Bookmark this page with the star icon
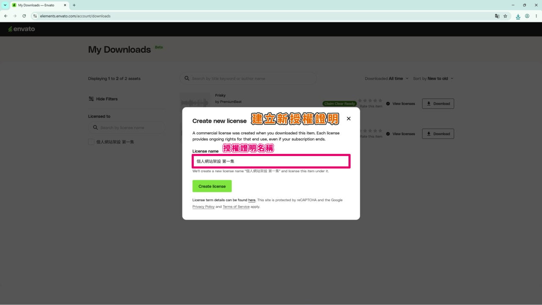 505,16
